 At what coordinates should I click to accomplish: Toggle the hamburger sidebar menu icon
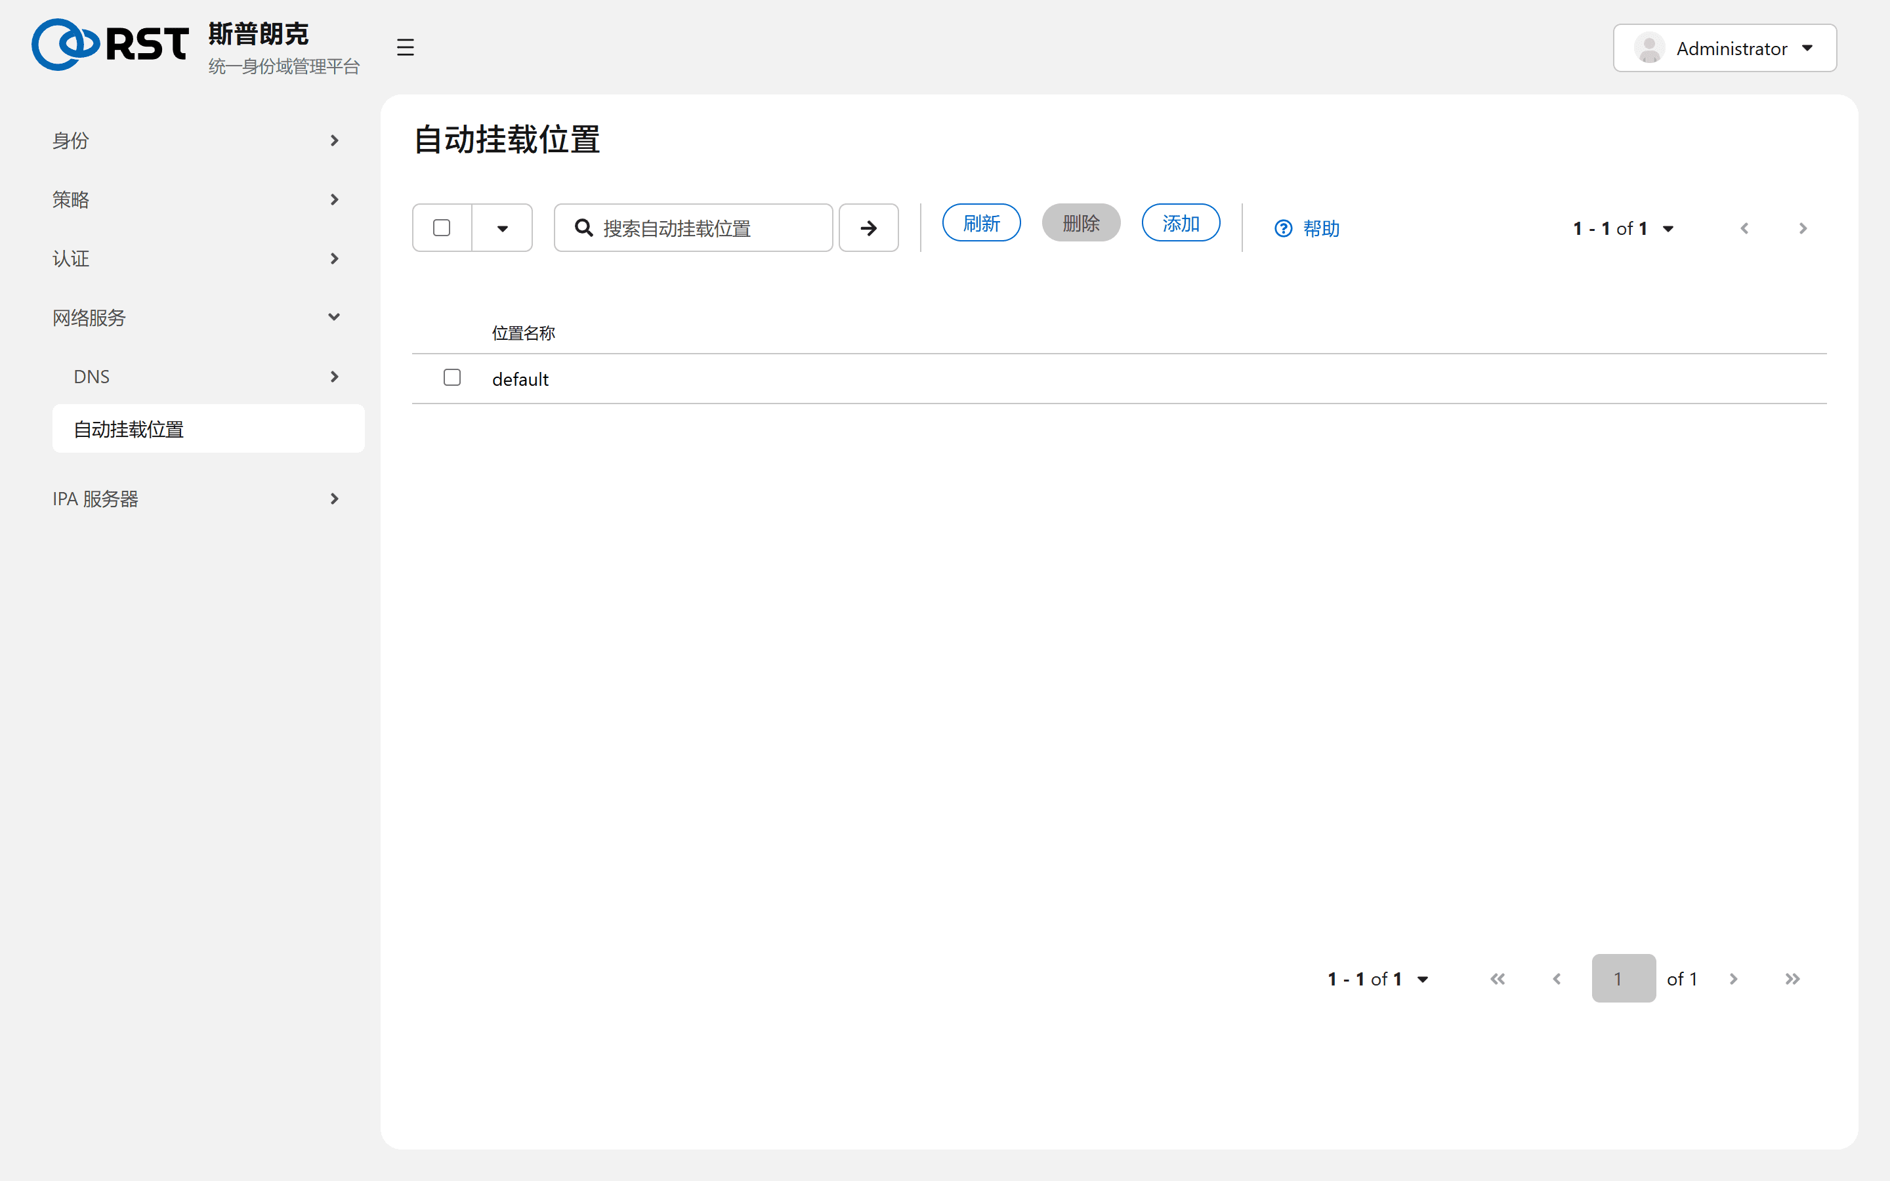pos(404,48)
